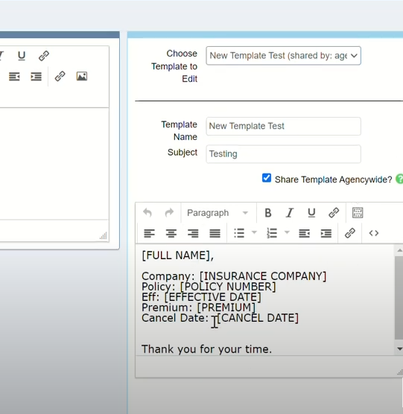403x414 pixels.
Task: Expand the Paragraph format dropdown
Action: pos(218,213)
